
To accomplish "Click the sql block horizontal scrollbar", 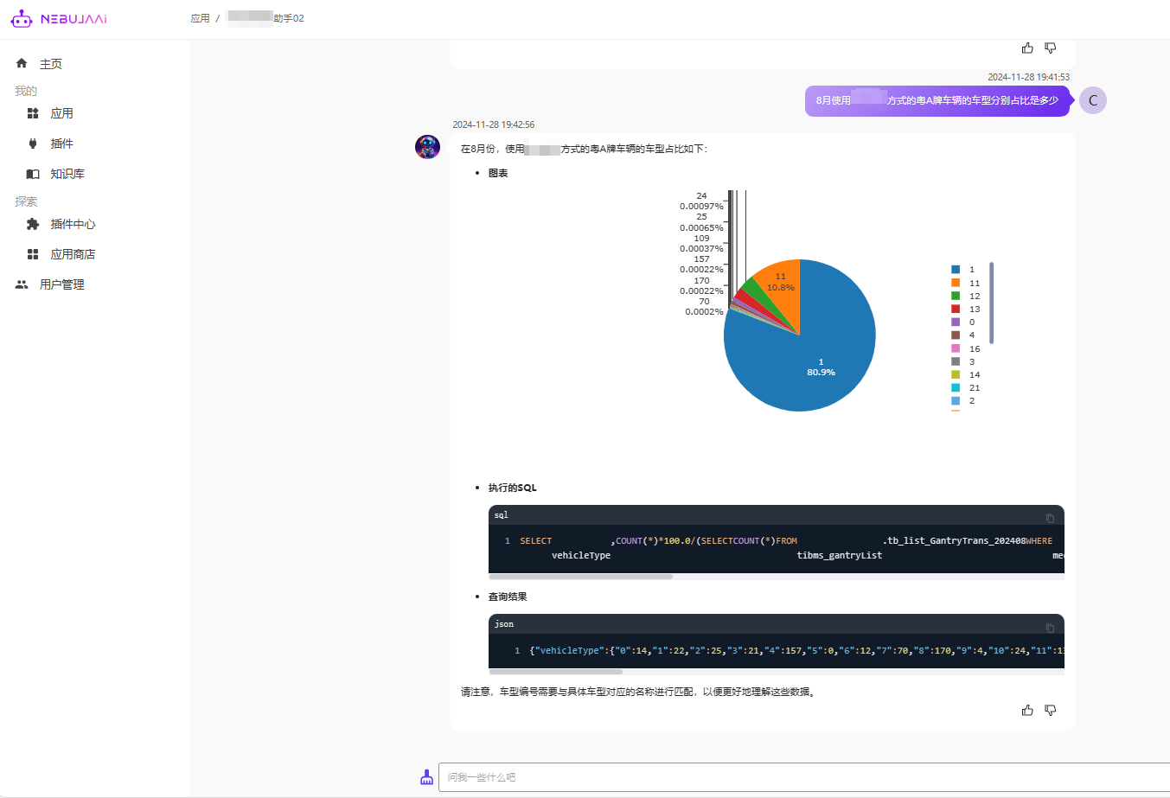I will [x=580, y=576].
